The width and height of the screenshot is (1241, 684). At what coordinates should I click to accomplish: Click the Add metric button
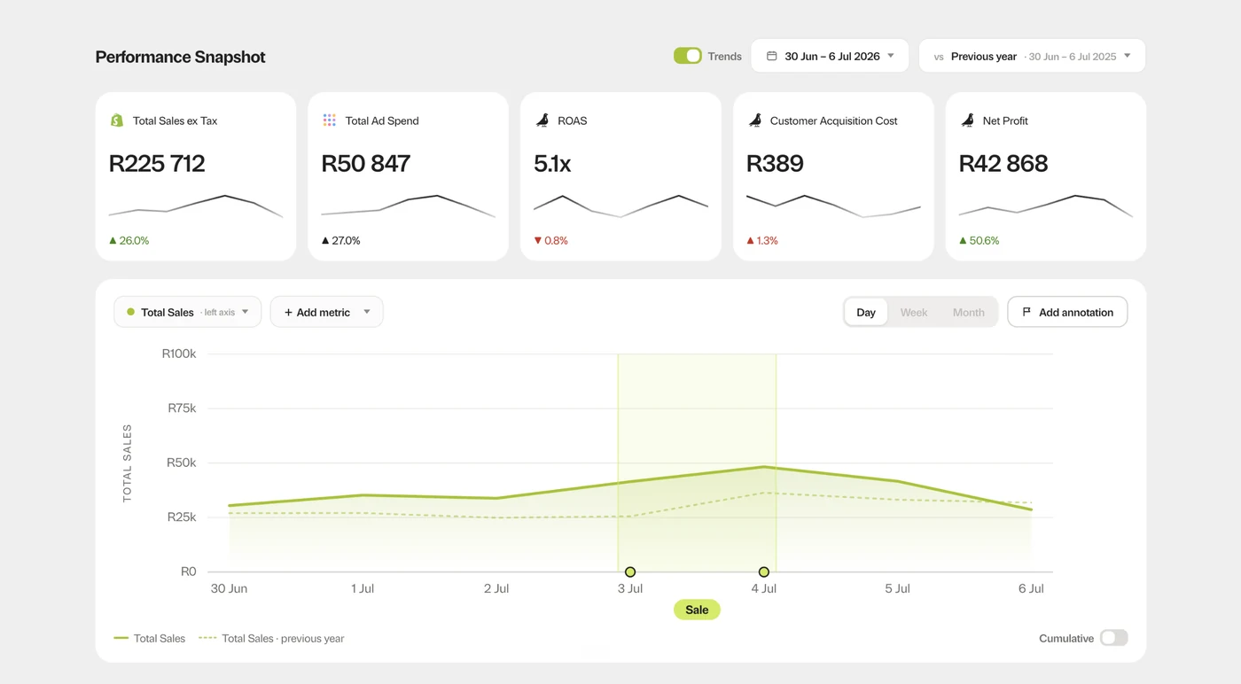pos(326,312)
